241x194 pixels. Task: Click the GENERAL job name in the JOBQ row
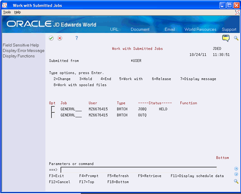[71, 109]
